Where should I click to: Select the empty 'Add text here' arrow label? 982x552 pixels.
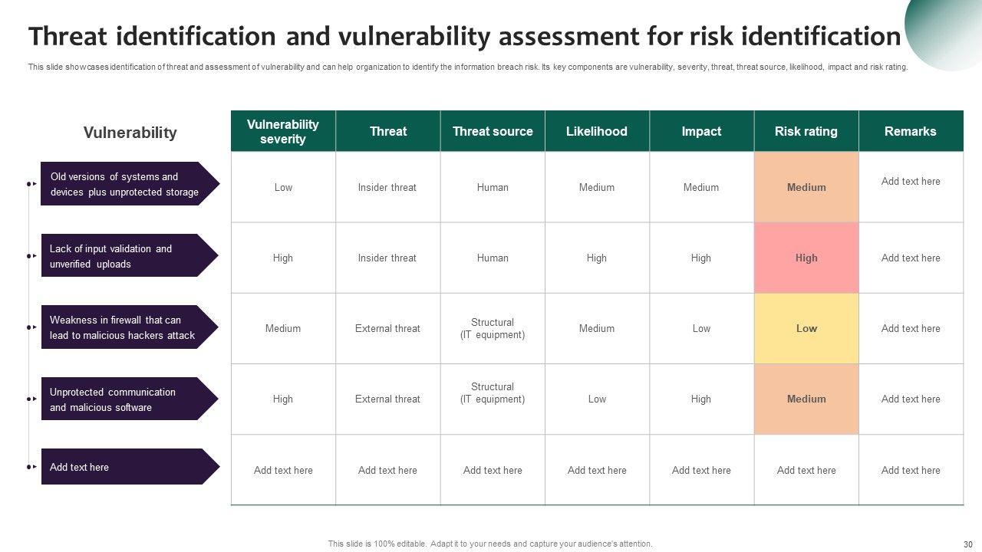tap(123, 467)
